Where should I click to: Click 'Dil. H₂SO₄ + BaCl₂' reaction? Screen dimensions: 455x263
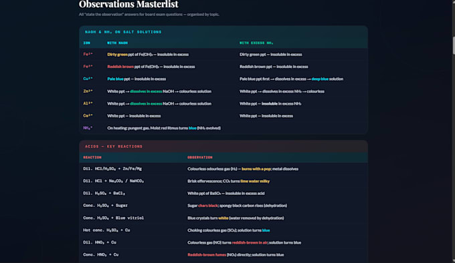[104, 194]
